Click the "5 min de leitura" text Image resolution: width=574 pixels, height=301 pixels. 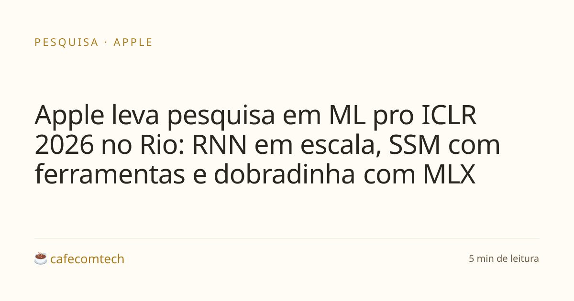(504, 258)
